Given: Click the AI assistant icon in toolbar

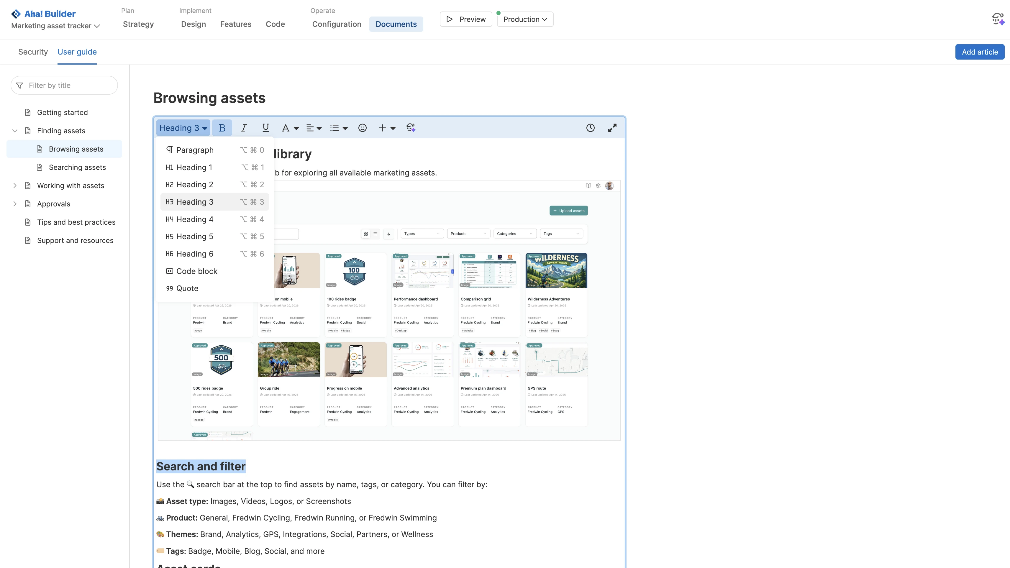Looking at the screenshot, I should [411, 128].
